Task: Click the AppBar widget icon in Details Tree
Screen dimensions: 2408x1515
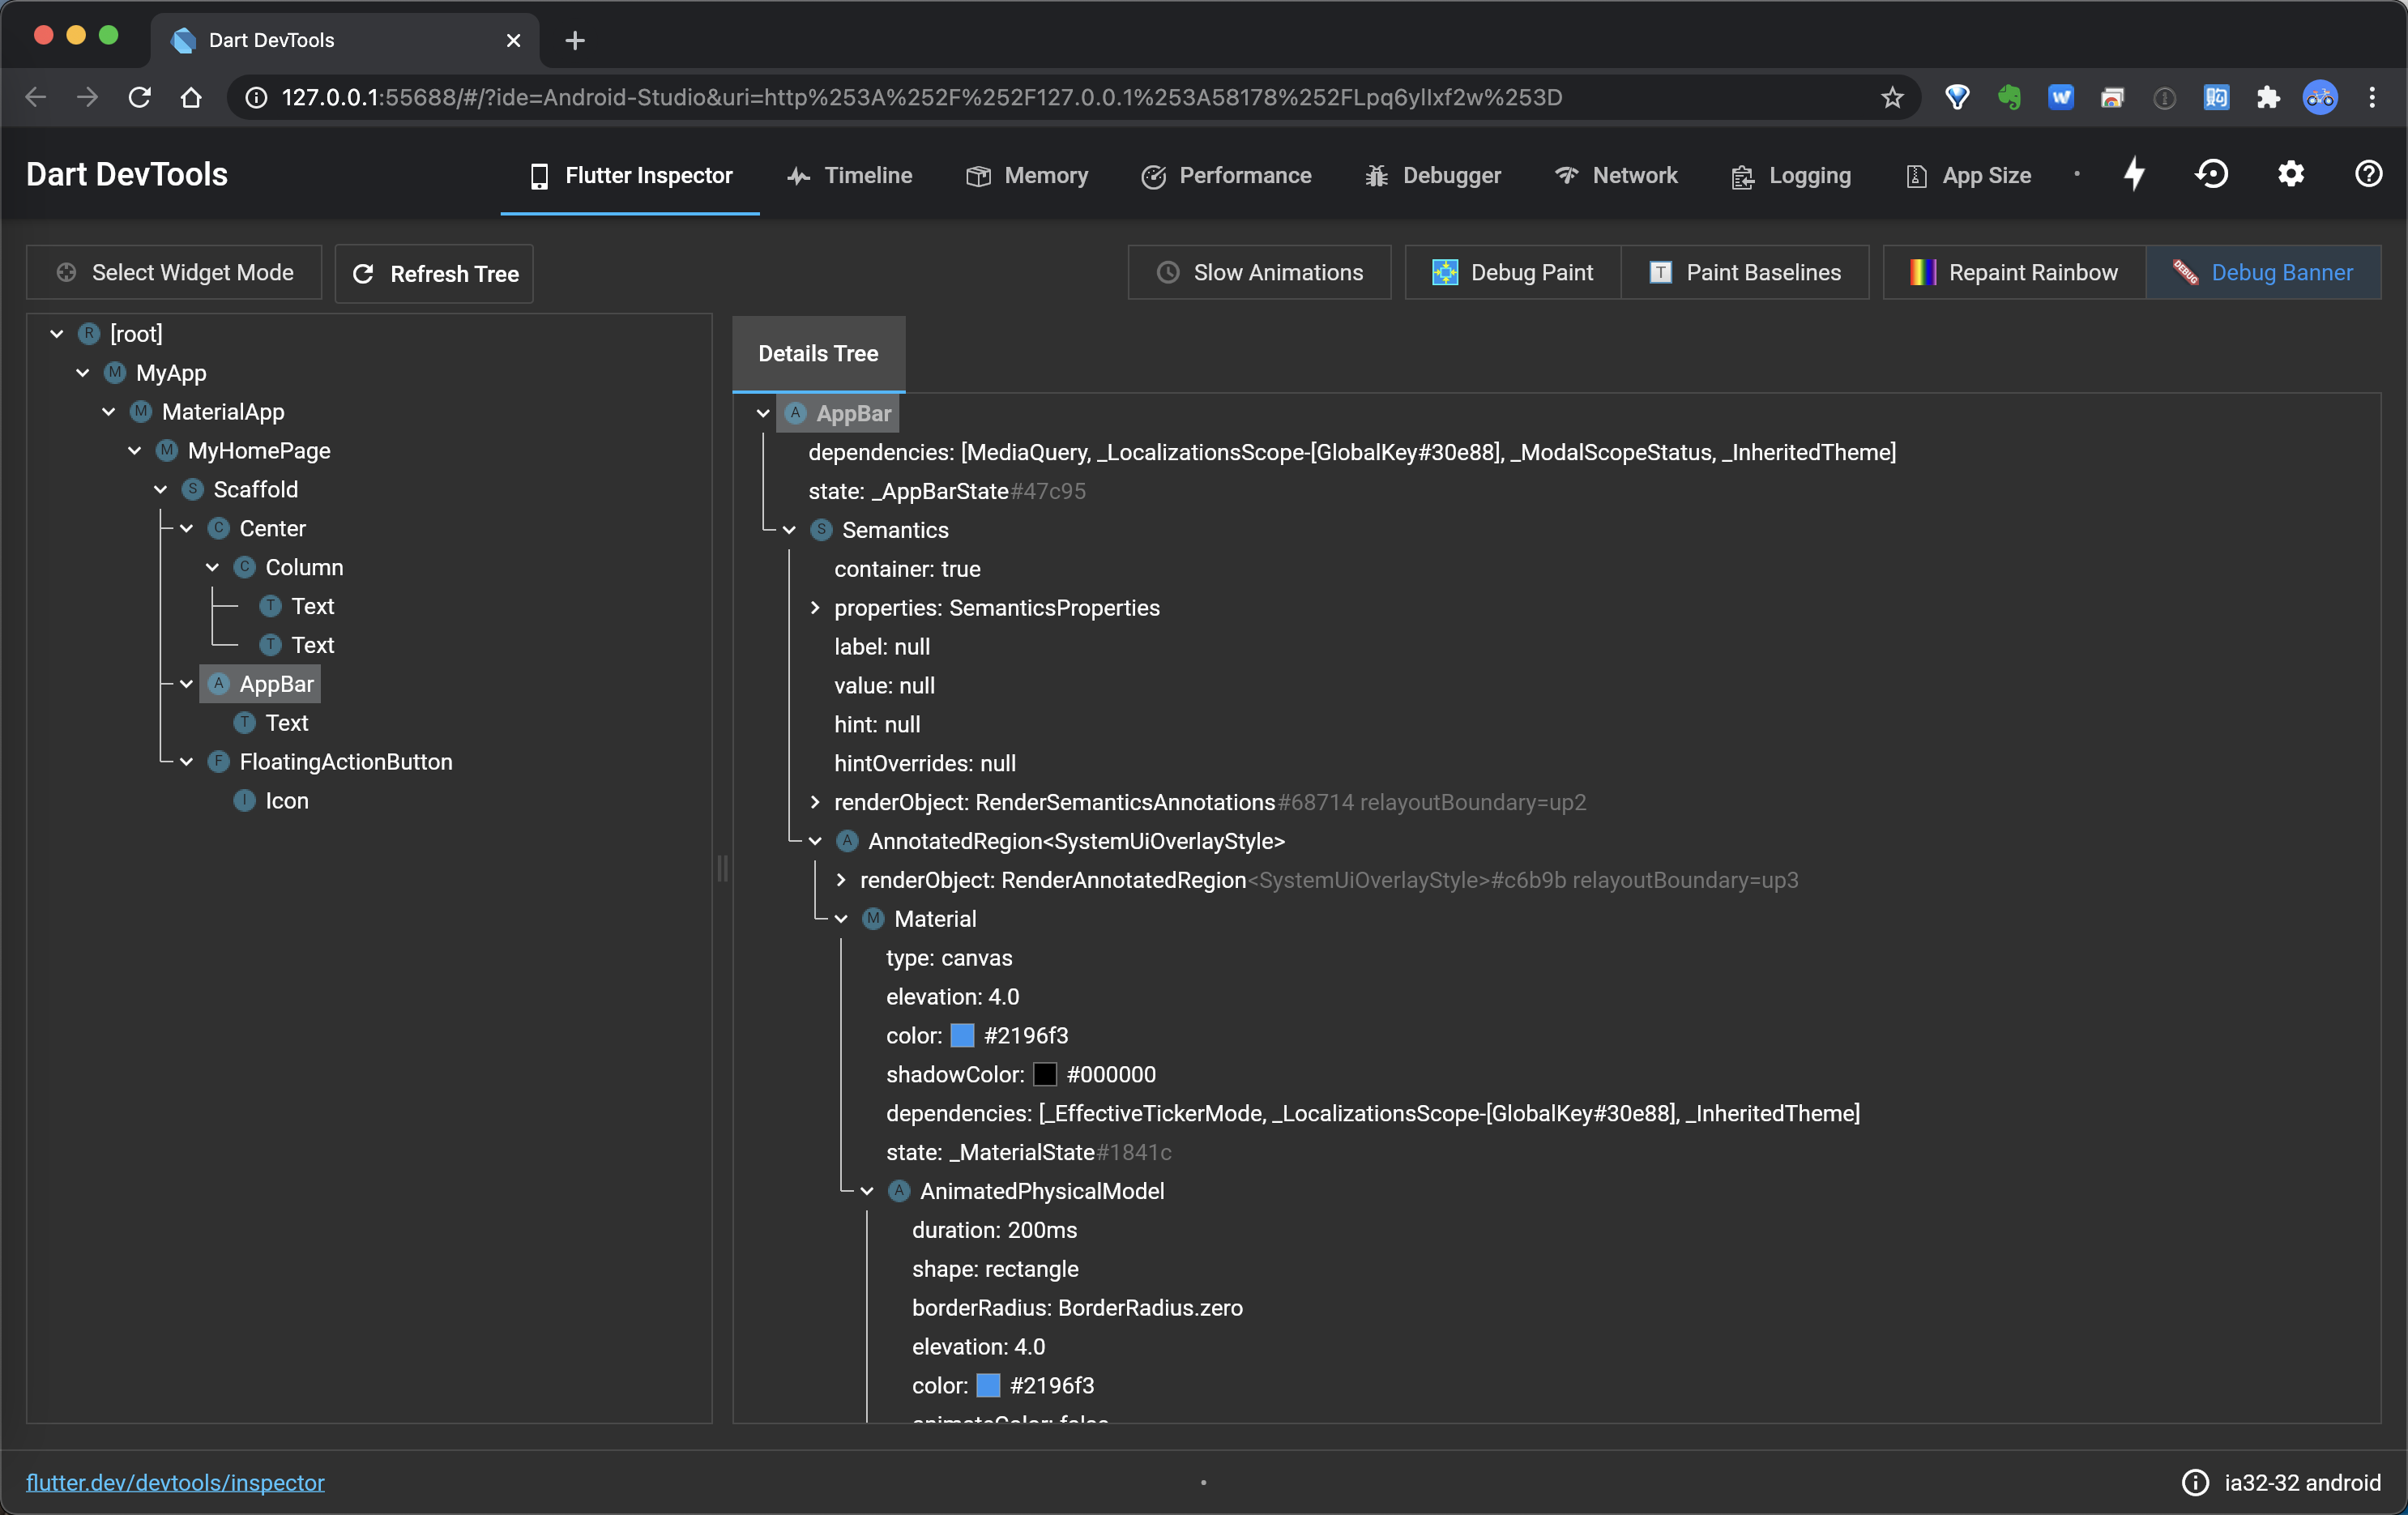Action: point(795,413)
